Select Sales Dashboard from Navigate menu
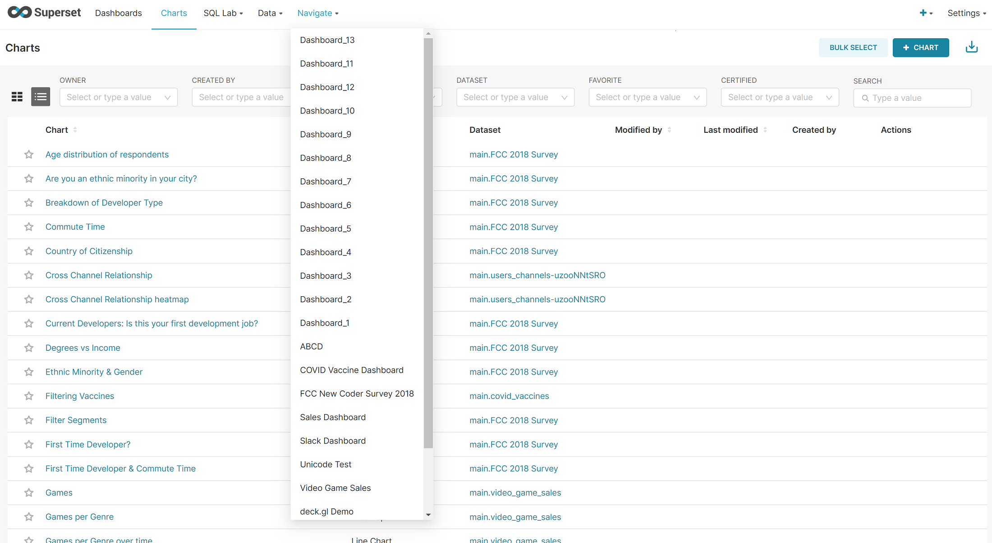992x543 pixels. [x=333, y=417]
